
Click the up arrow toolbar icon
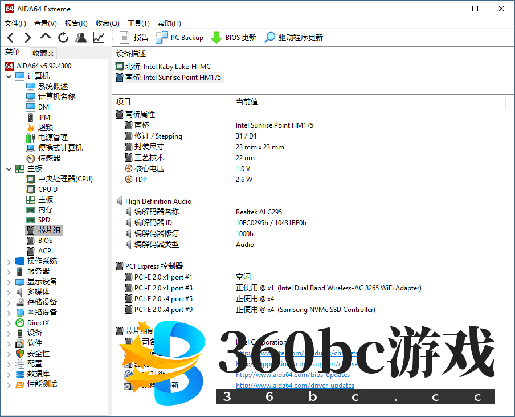(46, 37)
